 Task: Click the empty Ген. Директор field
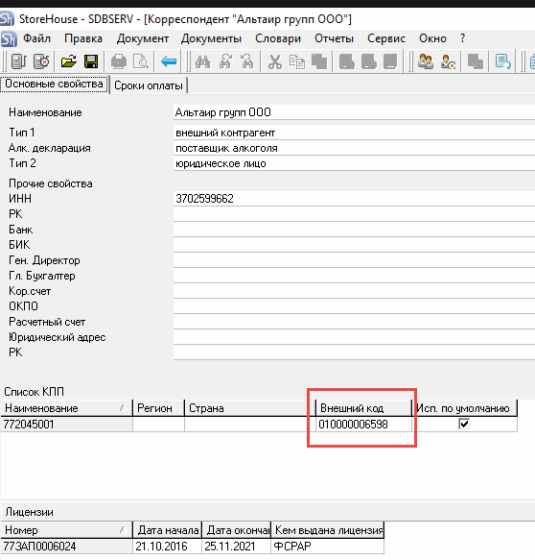[x=354, y=260]
